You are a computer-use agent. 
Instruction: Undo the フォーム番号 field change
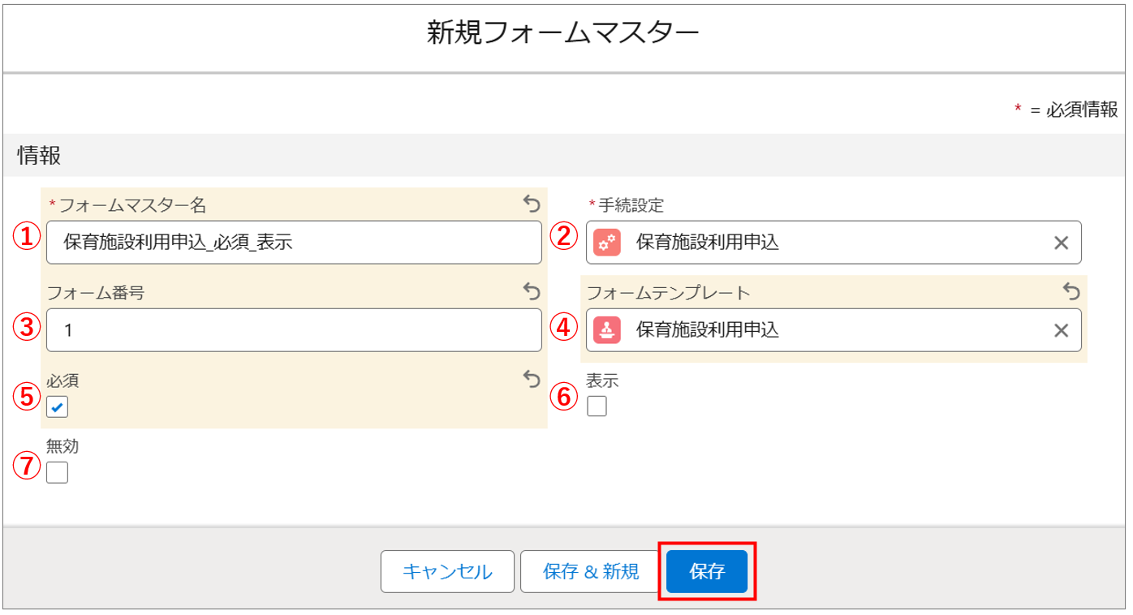click(531, 290)
